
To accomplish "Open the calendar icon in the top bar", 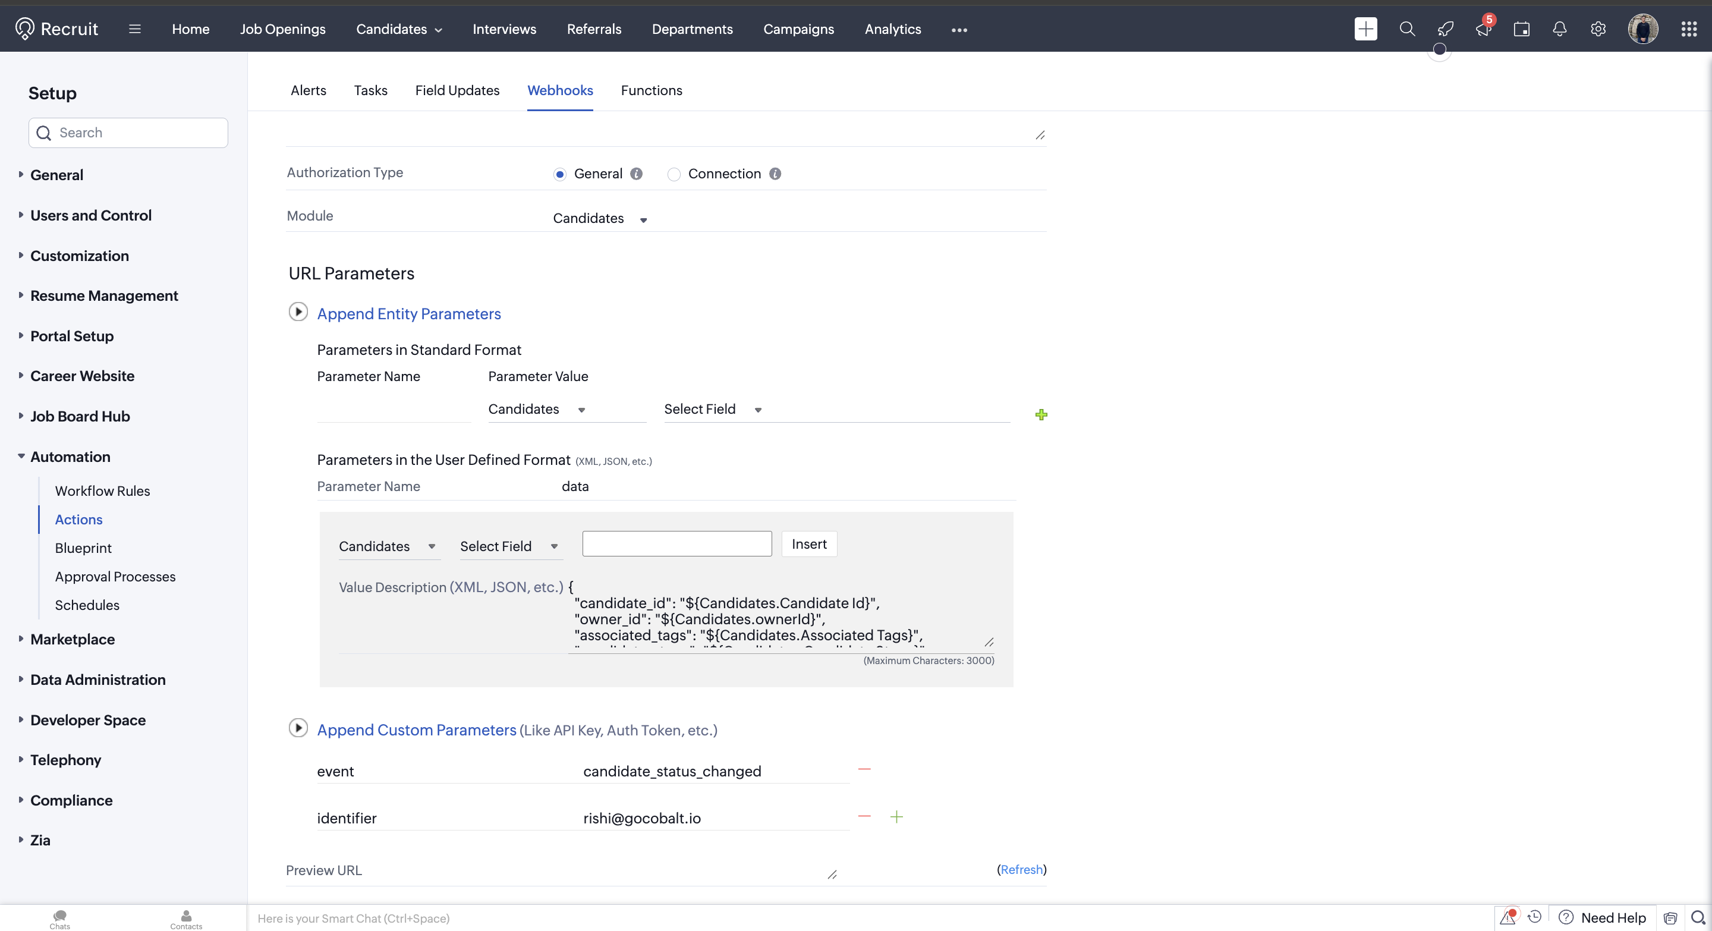I will (1522, 29).
